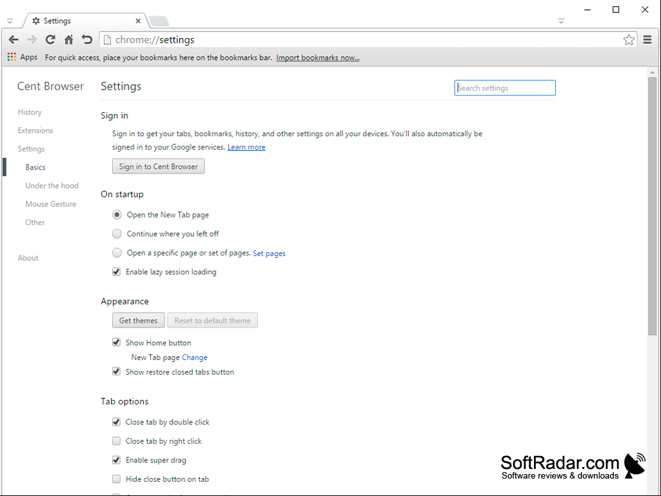Choose Open a specific page or set of pages
The width and height of the screenshot is (661, 496).
(117, 253)
